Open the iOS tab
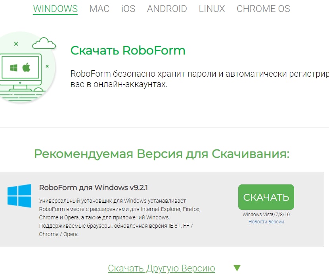This screenshot has height=277, width=329. point(128,9)
